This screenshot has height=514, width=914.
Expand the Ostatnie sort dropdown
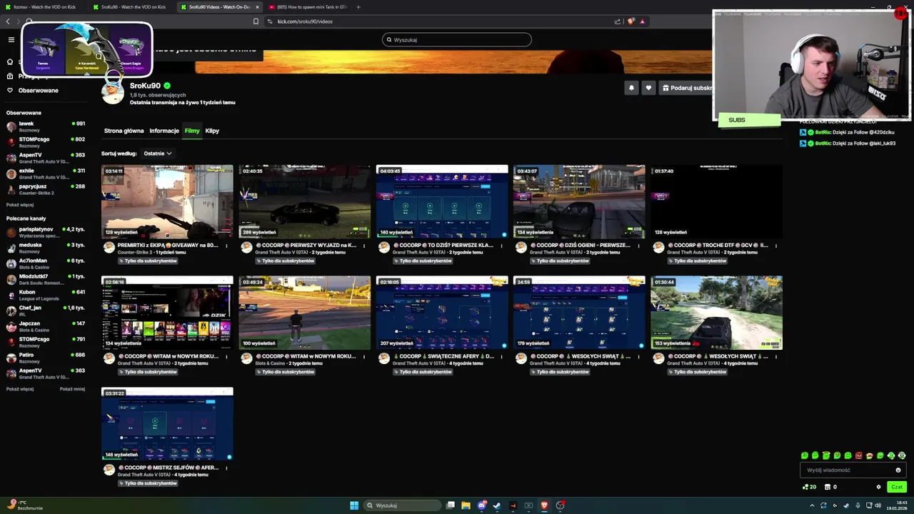tap(157, 153)
